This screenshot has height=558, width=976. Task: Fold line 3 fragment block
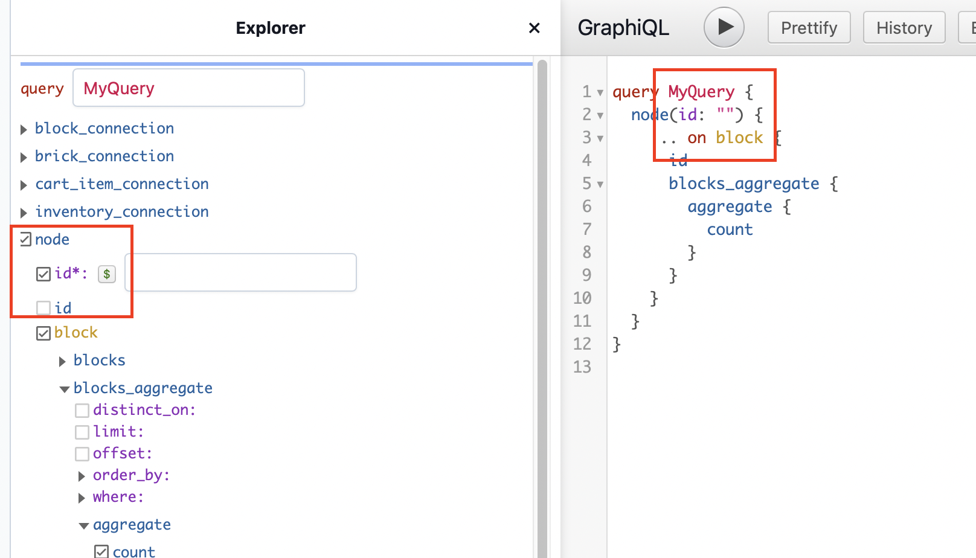point(600,138)
